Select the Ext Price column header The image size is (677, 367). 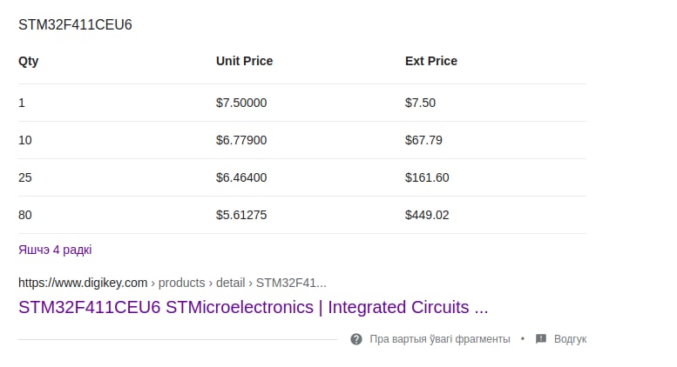(x=431, y=61)
